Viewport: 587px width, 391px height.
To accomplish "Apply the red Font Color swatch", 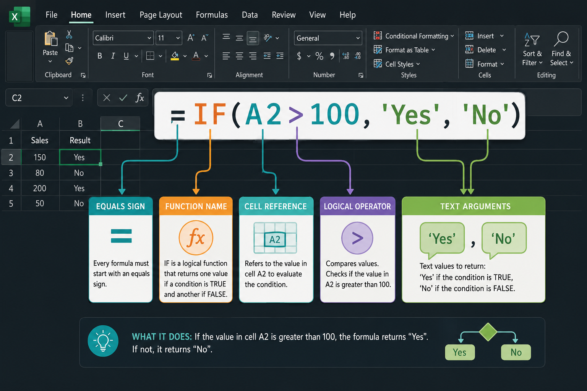I will click(x=196, y=56).
